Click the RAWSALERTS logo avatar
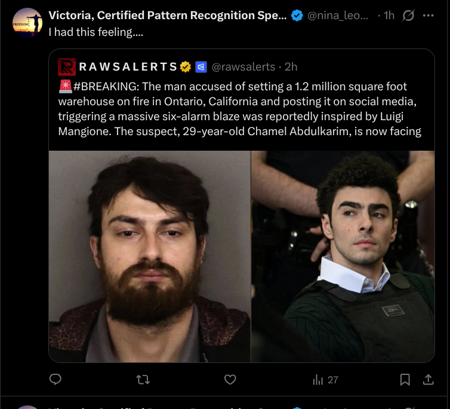The width and height of the screenshot is (450, 409). tap(67, 66)
